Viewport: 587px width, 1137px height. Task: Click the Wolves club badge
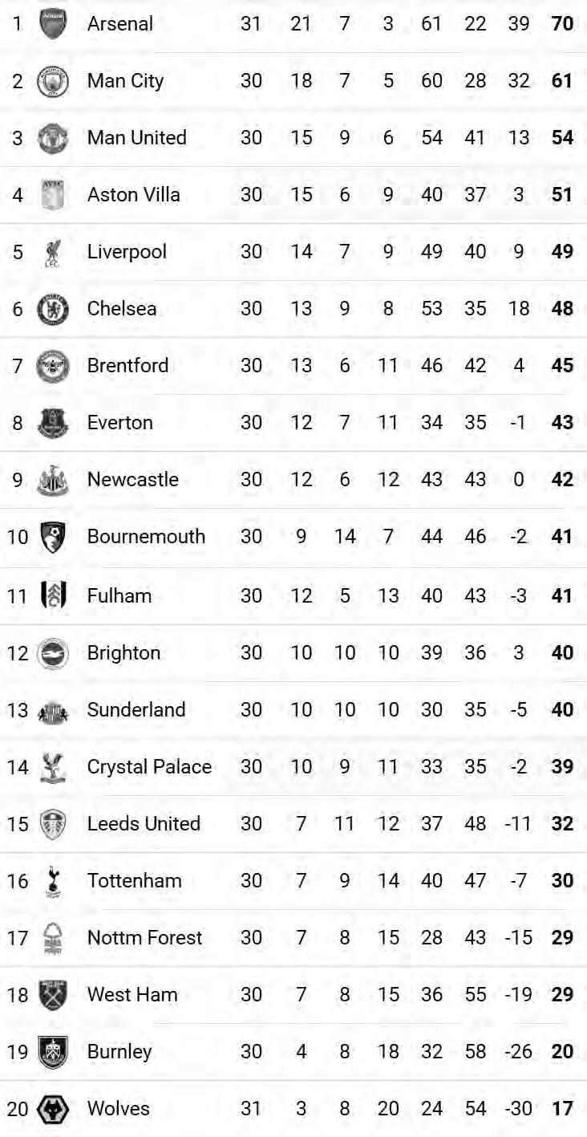pos(53,1109)
